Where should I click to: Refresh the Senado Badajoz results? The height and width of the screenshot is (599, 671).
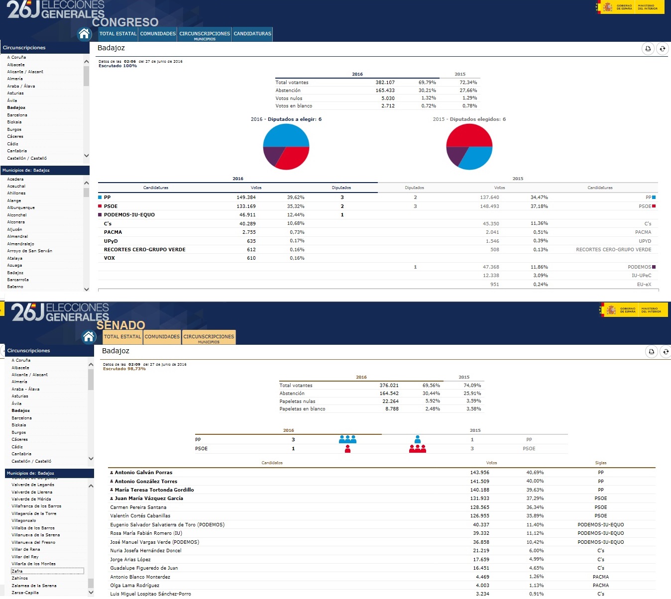[x=666, y=352]
